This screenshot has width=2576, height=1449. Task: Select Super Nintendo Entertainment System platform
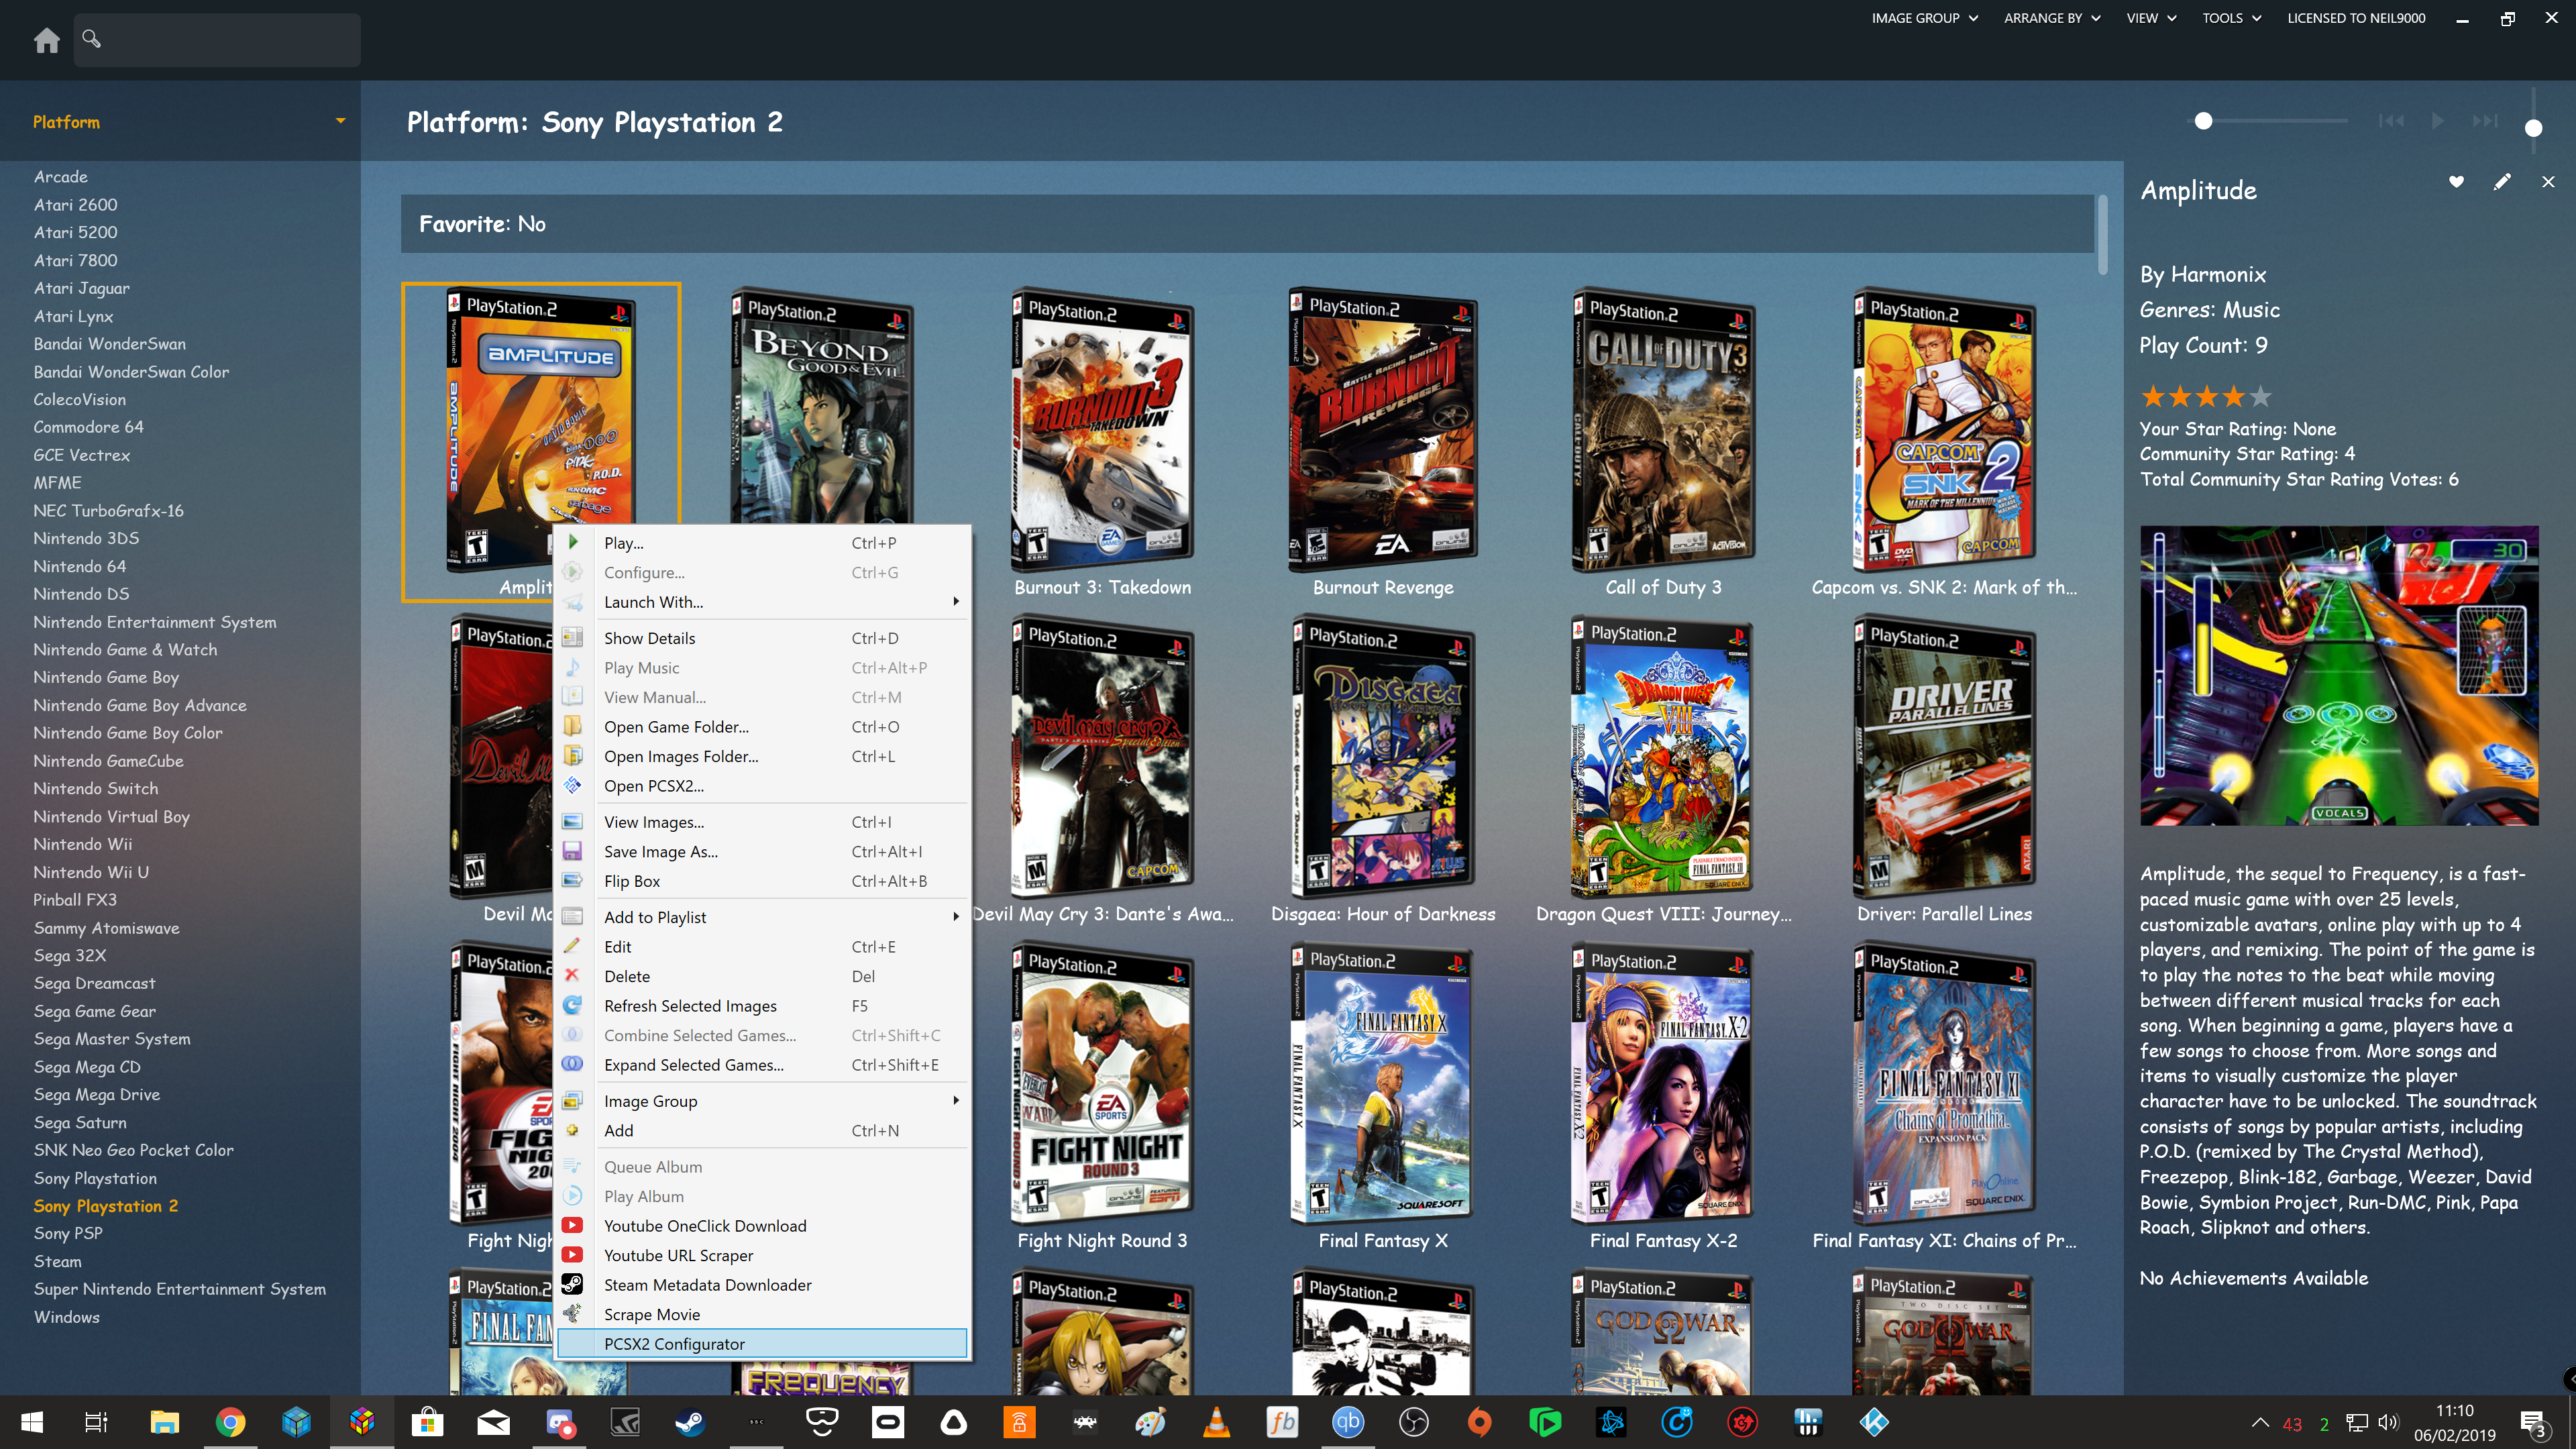pyautogui.click(x=180, y=1289)
